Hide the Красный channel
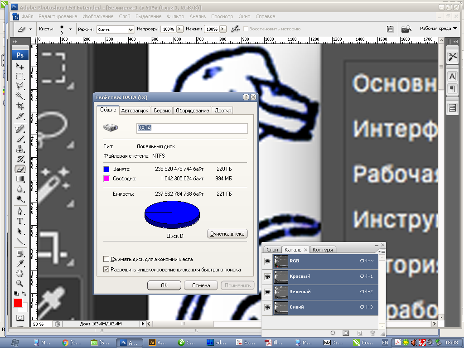The image size is (464, 348). (x=267, y=277)
